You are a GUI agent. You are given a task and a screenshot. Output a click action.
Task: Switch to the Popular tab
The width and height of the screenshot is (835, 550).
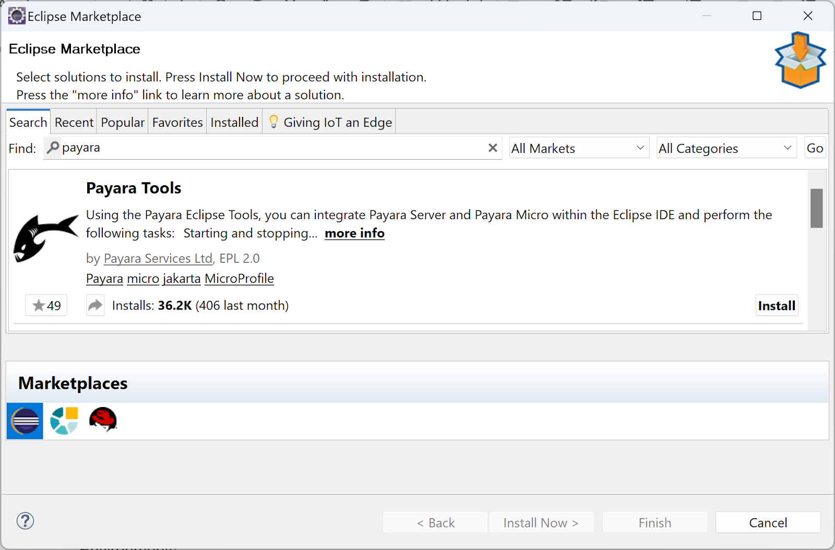coord(123,122)
